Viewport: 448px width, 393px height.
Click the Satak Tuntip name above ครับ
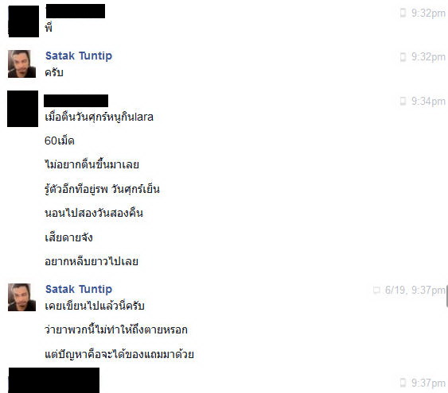79,56
